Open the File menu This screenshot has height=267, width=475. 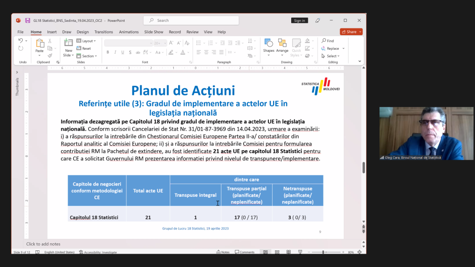20,32
